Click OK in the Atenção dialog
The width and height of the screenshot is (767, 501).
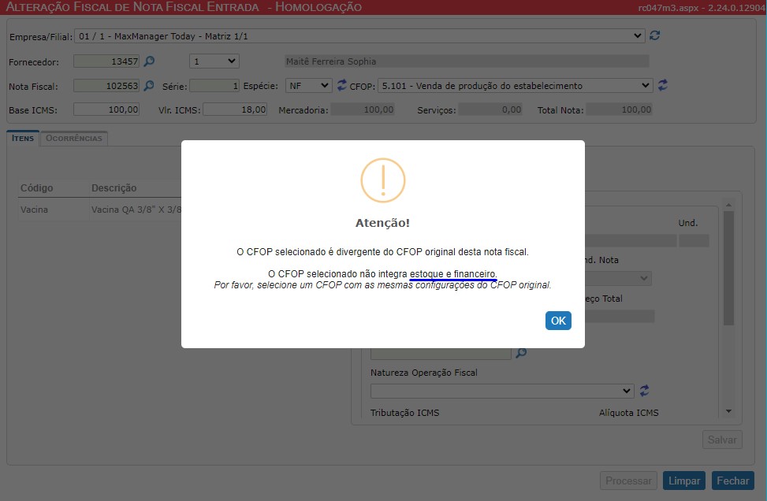click(x=558, y=321)
